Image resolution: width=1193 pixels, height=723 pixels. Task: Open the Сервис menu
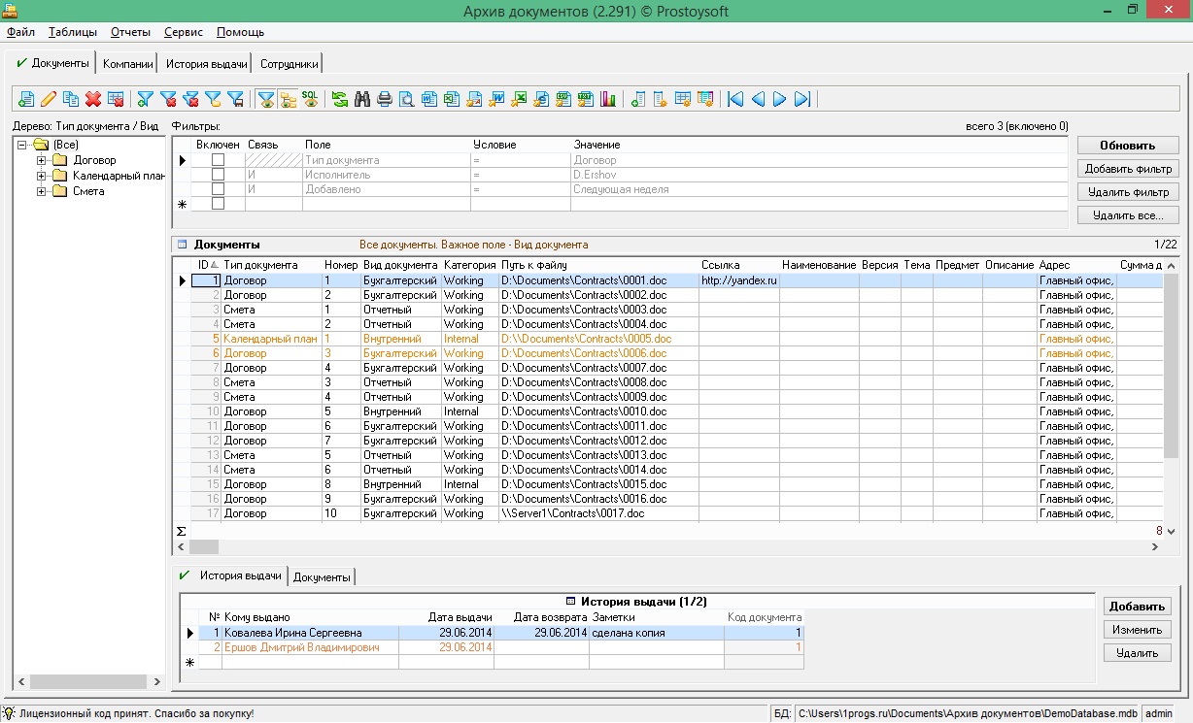click(184, 32)
